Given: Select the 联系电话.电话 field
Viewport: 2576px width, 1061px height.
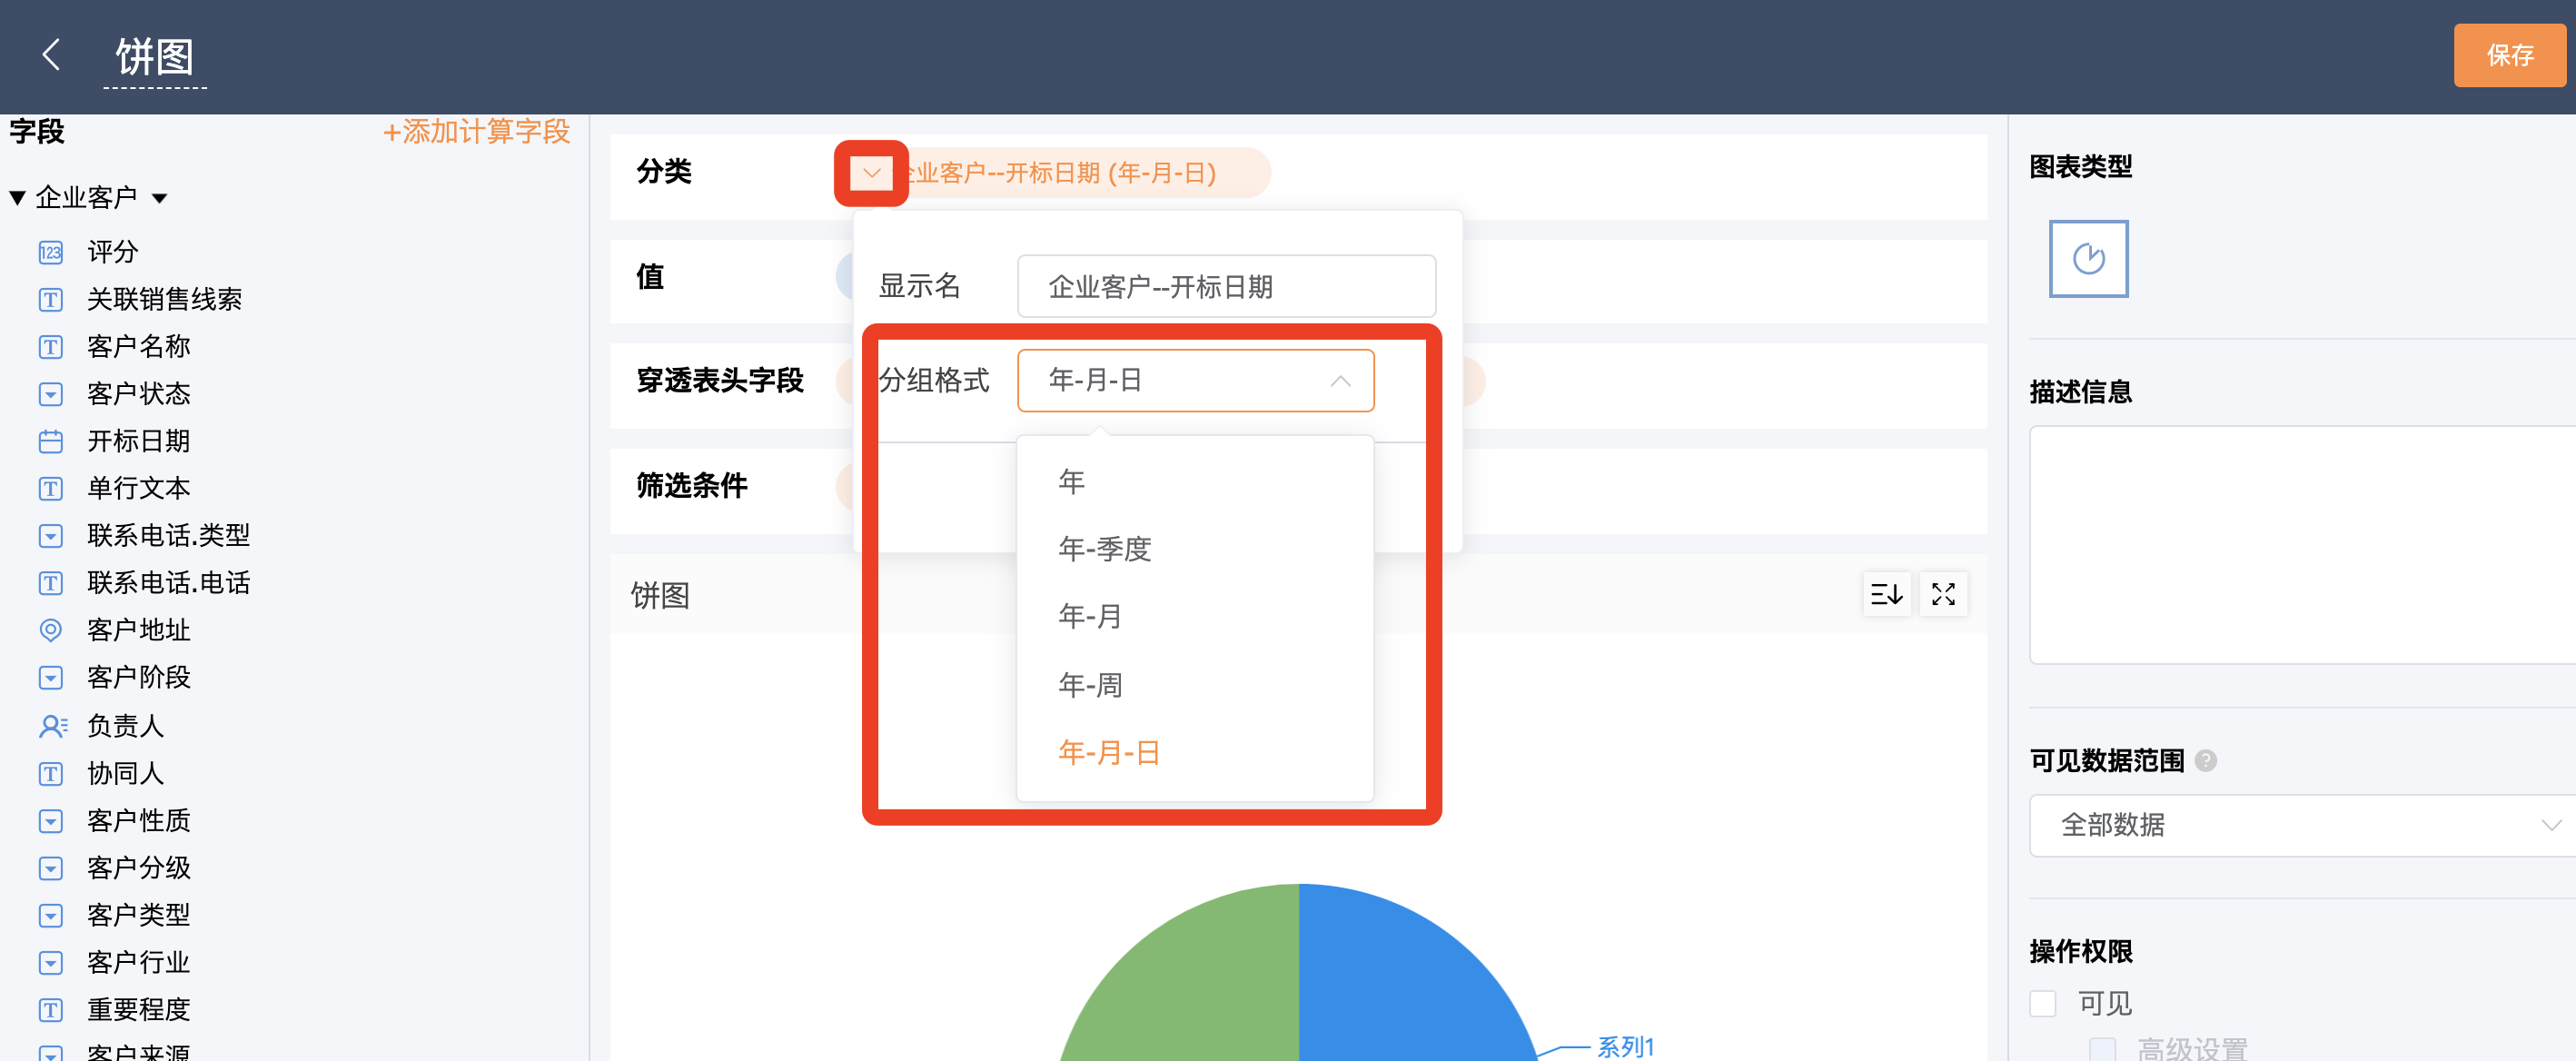Looking at the screenshot, I should tap(169, 583).
